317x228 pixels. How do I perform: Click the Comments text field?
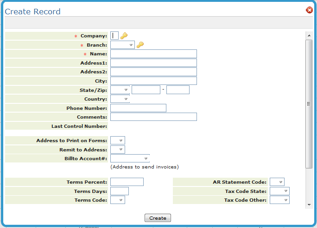(153, 117)
